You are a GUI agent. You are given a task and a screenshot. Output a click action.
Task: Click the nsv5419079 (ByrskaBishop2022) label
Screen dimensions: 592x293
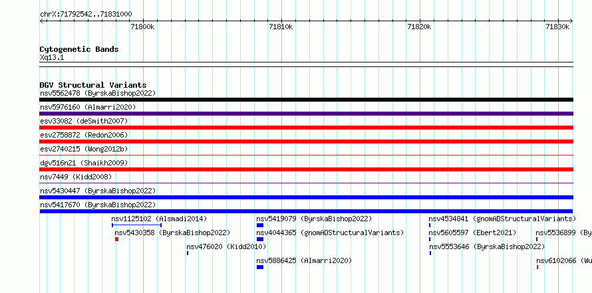(x=314, y=219)
